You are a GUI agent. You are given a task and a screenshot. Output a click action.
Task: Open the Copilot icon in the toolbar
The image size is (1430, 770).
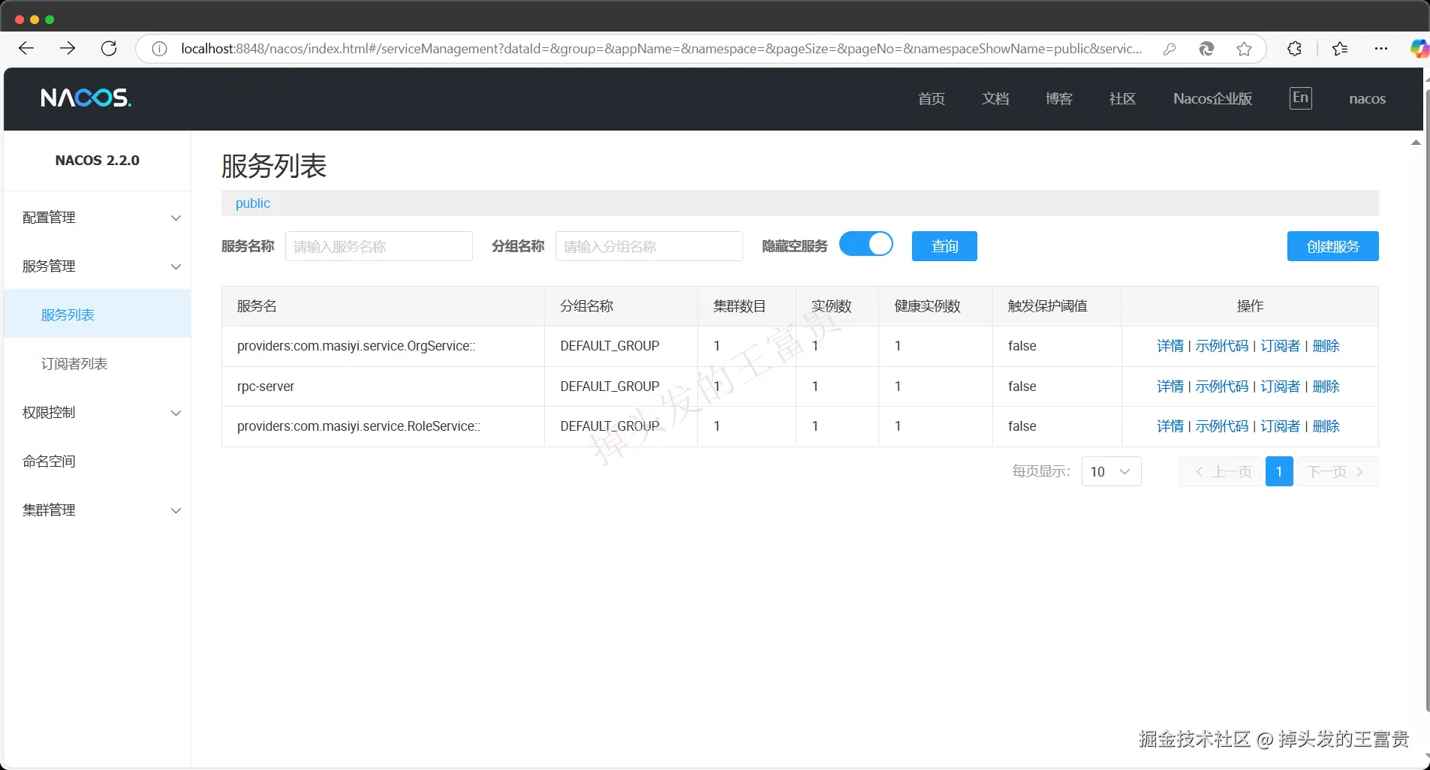point(1419,49)
